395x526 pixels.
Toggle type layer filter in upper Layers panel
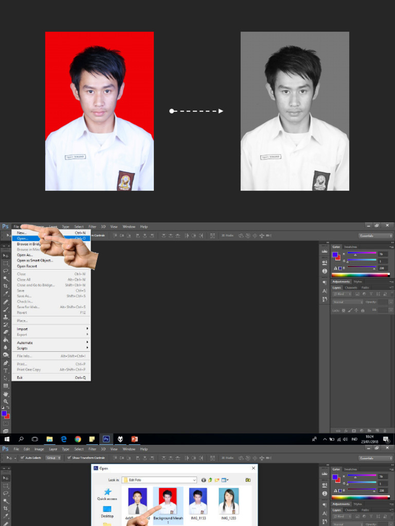371,294
